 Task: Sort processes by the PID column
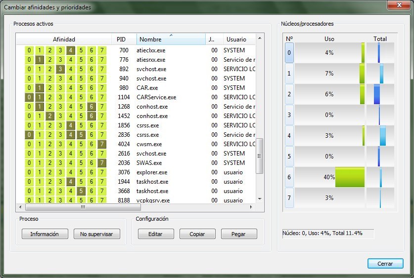[x=122, y=40]
